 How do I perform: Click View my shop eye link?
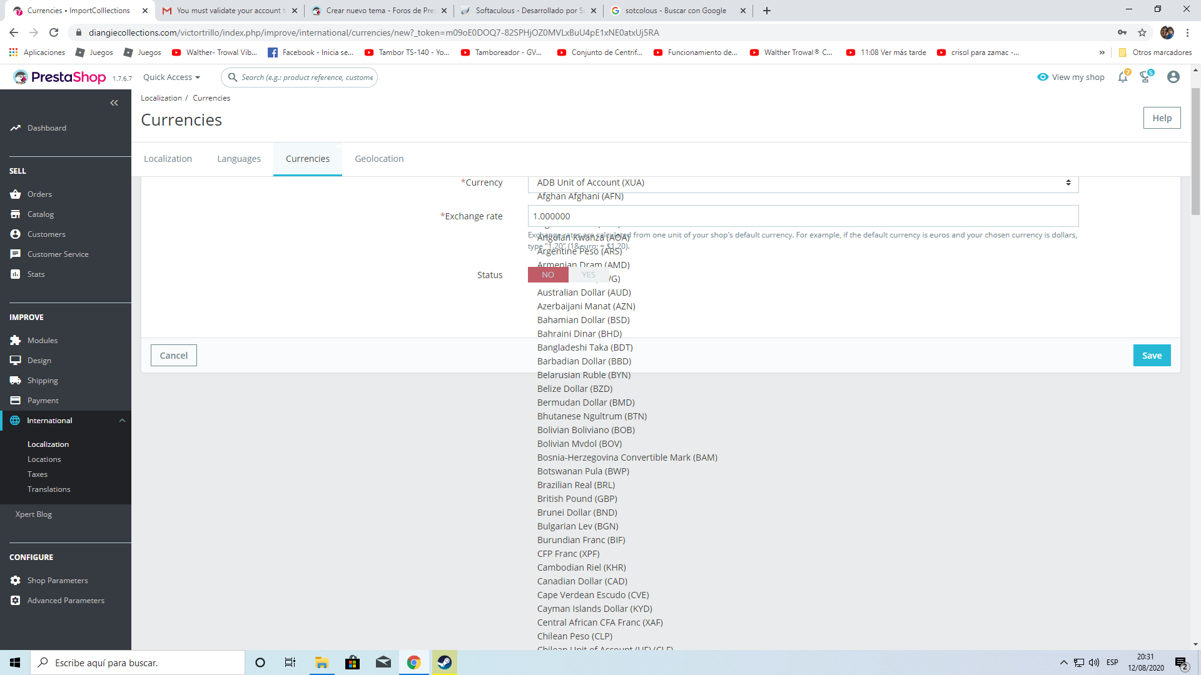[x=1071, y=77]
